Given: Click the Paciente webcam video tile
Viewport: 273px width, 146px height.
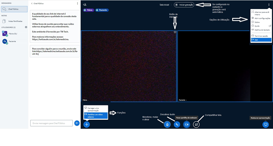Looking at the screenshot, I should click(225, 66).
